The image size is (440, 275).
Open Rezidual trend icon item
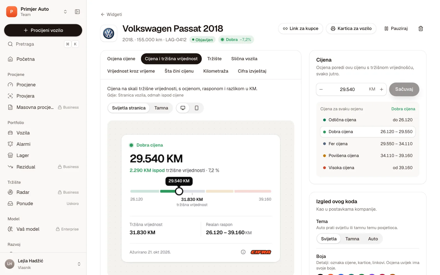point(10,167)
